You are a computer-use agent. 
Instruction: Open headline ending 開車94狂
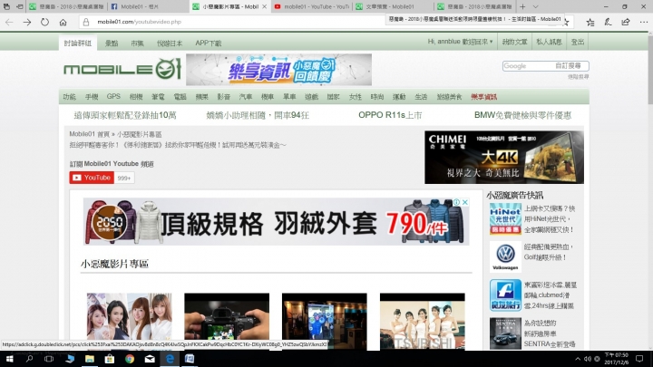pos(258,115)
